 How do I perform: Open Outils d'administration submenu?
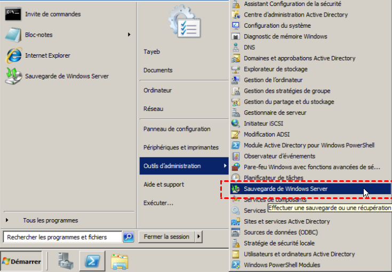(x=184, y=166)
